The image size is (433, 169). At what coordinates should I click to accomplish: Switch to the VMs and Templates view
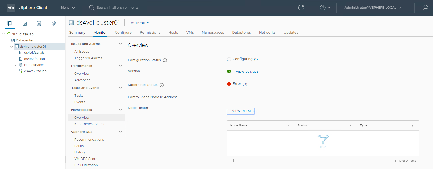(x=24, y=23)
